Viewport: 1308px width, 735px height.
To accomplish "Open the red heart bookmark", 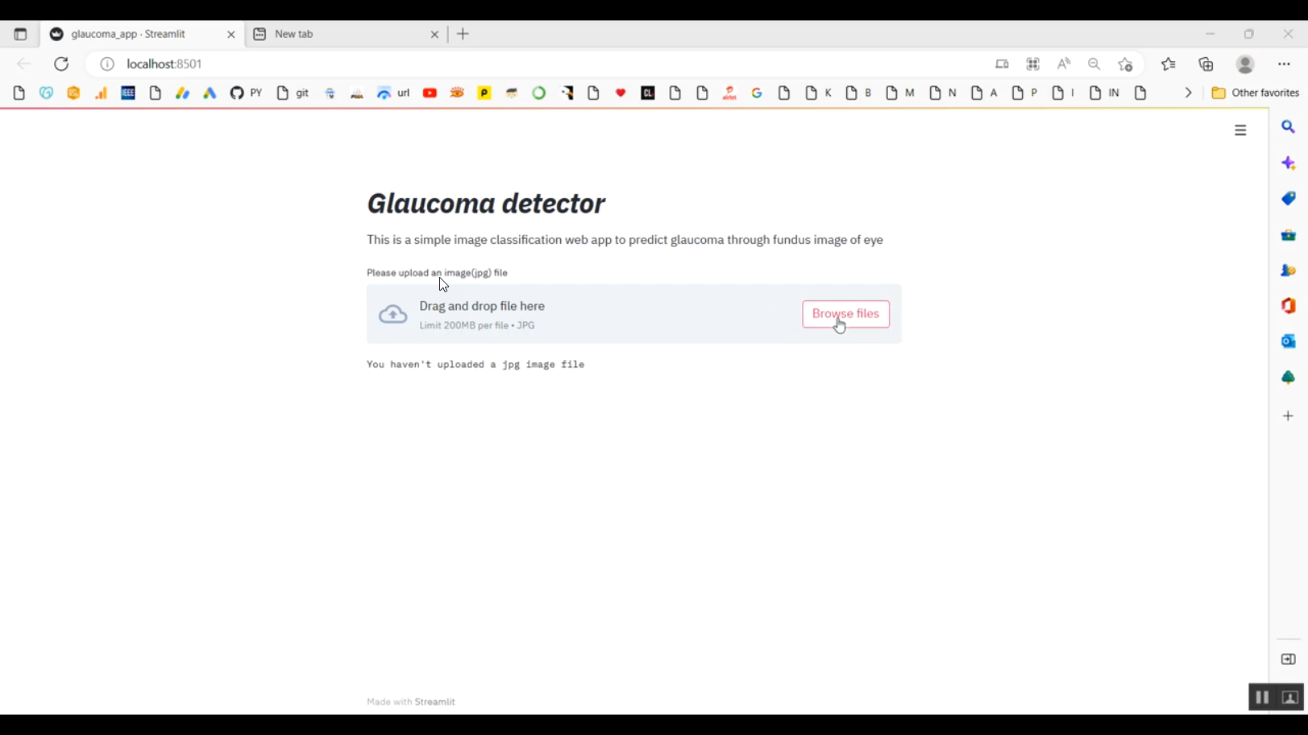I will 621,93.
